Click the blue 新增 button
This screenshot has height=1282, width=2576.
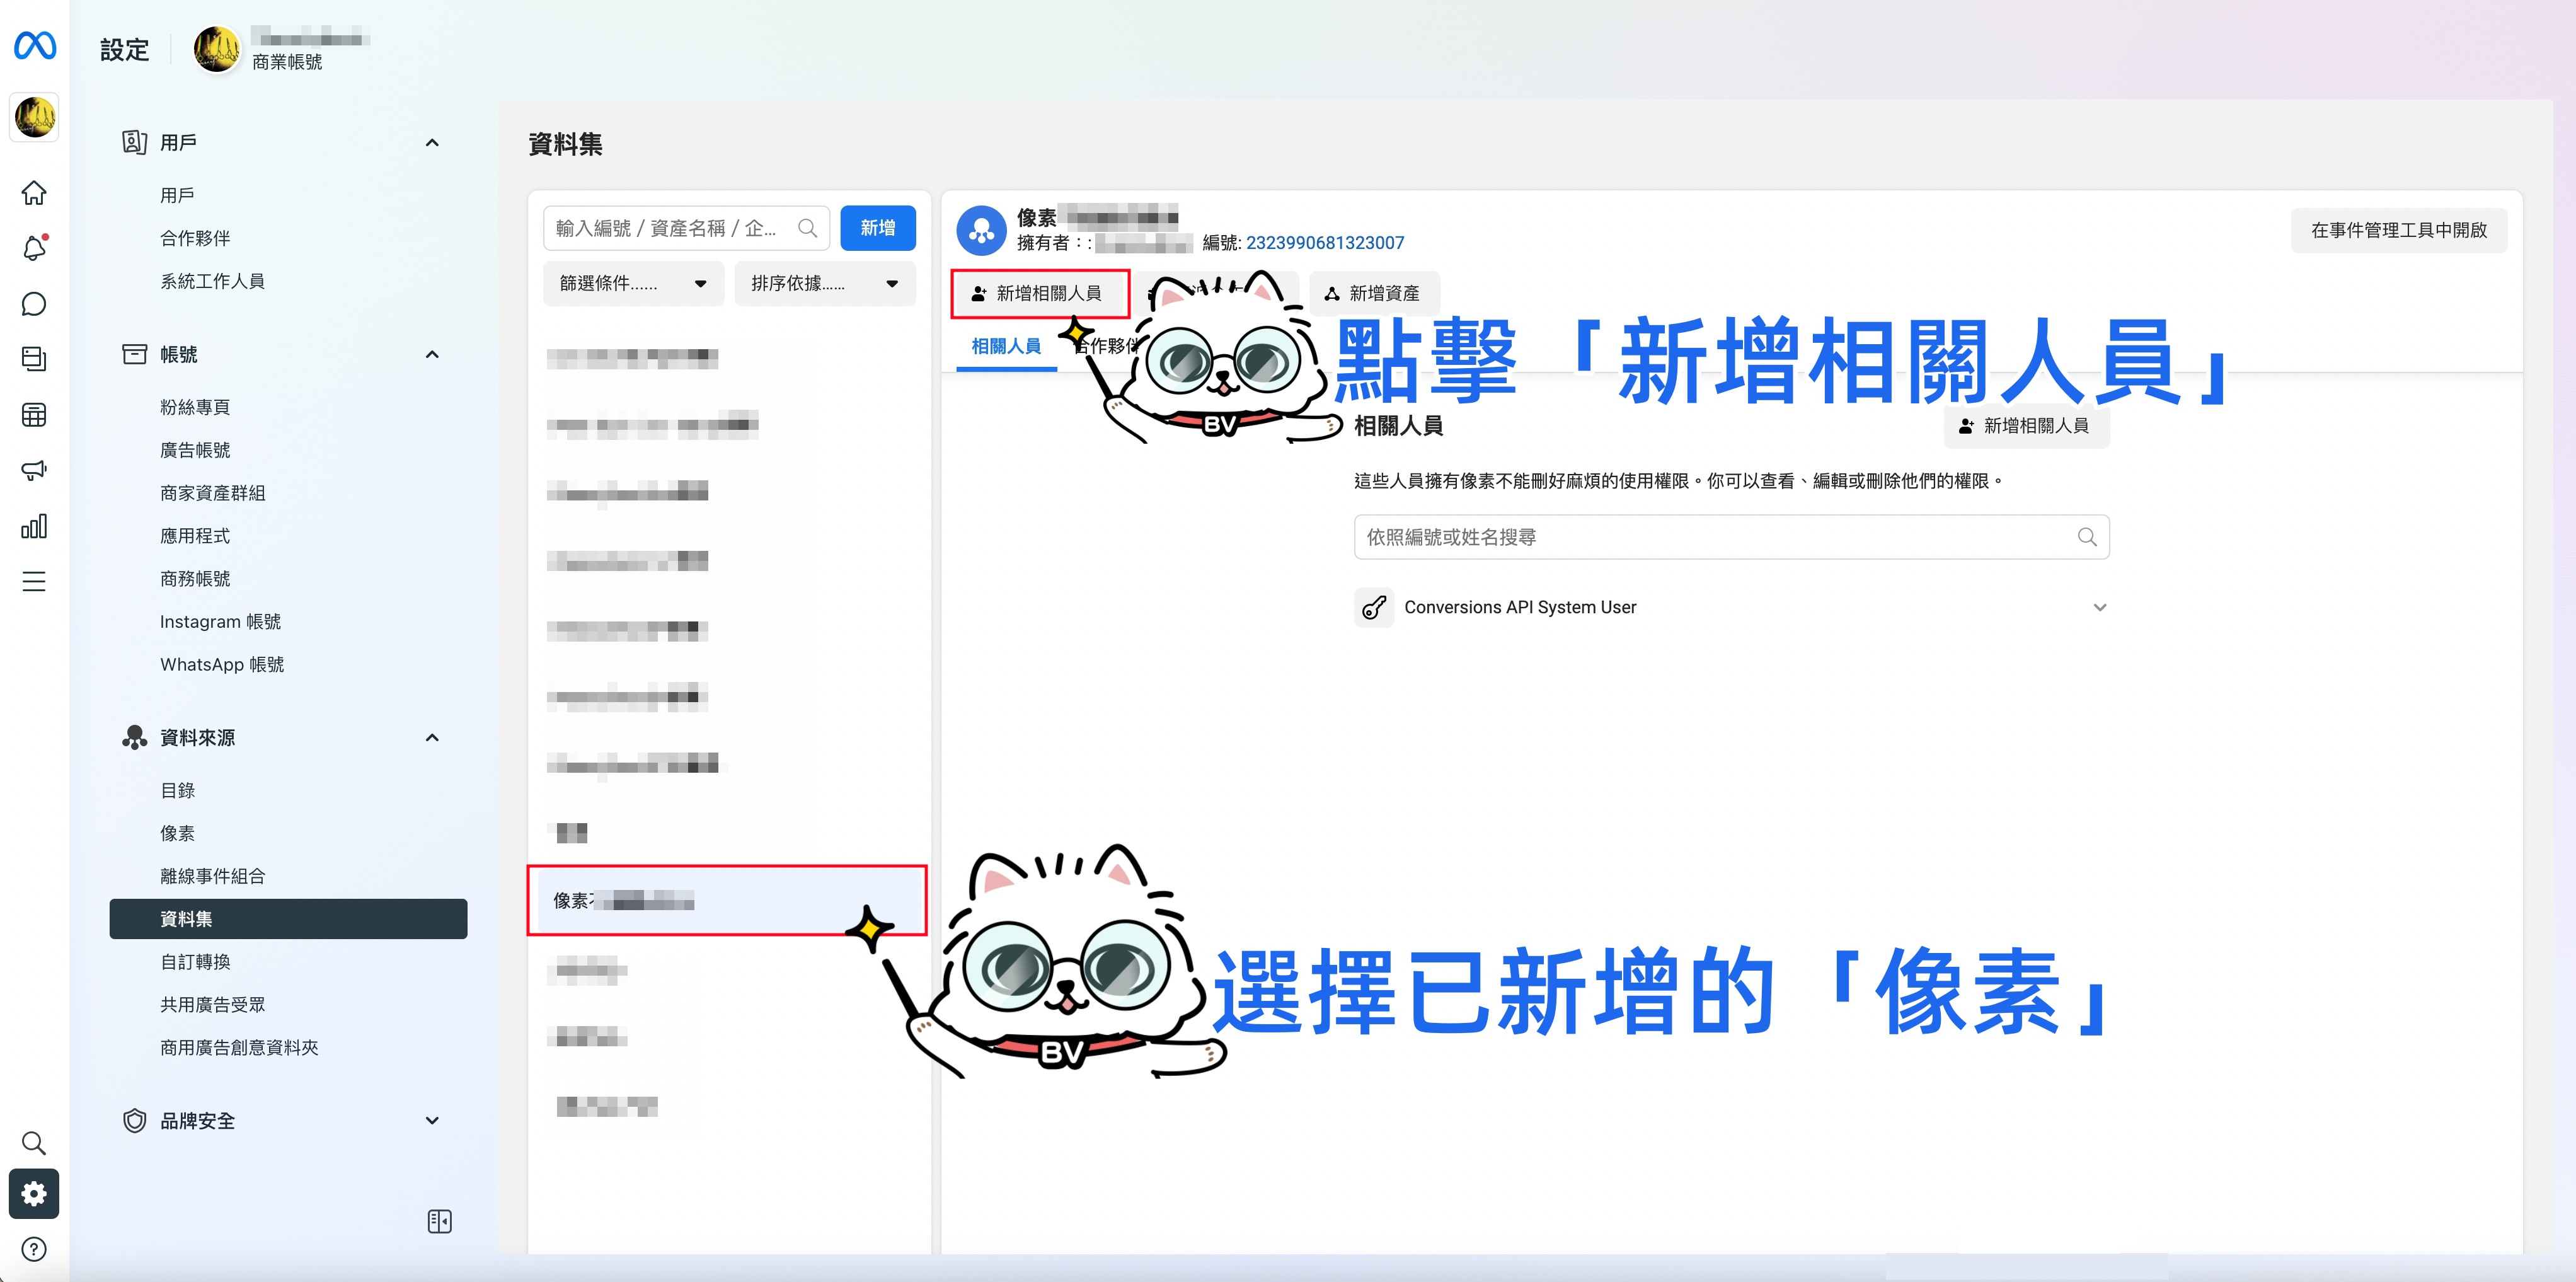pyautogui.click(x=877, y=228)
